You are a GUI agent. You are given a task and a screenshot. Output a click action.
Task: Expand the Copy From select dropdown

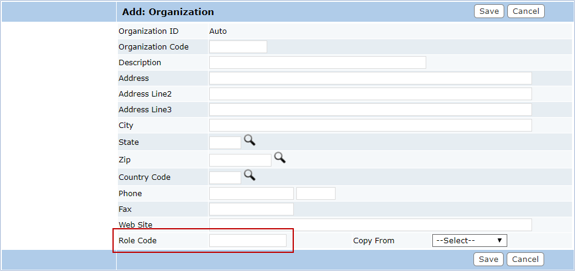point(469,241)
